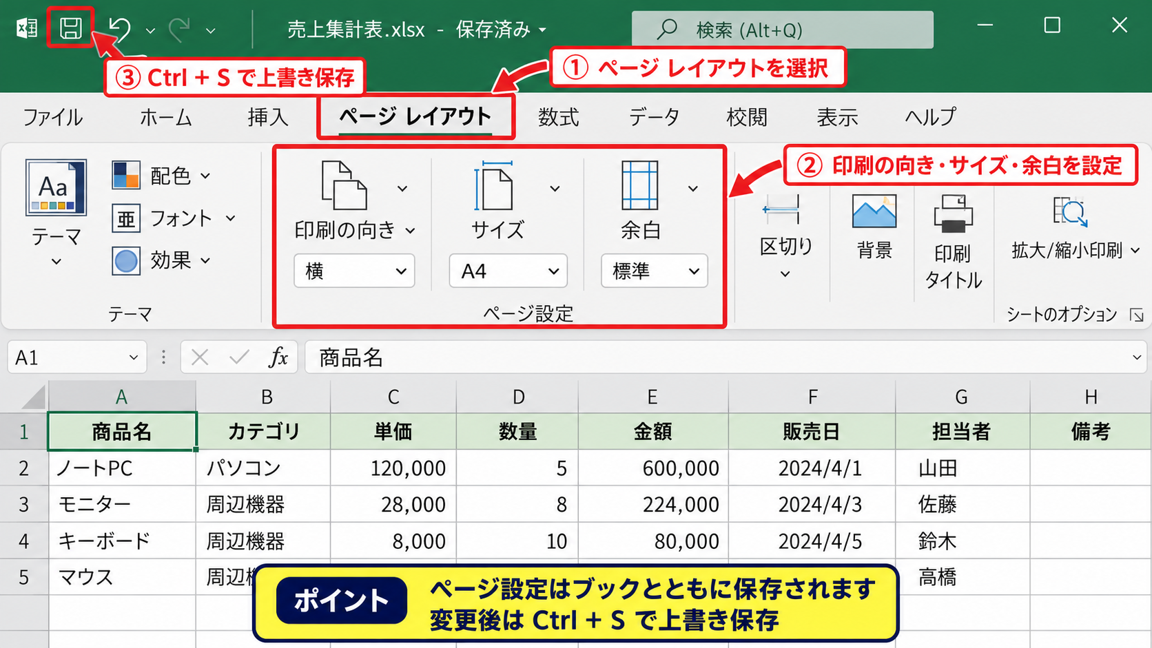This screenshot has height=648, width=1152.
Task: Click the 拡大/縮小印刷 scale icon
Action: [1070, 212]
